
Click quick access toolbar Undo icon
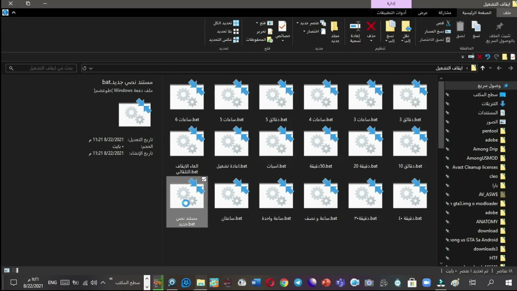click(x=488, y=57)
